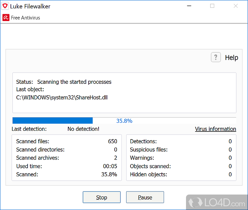Click the ShareHost.dll last object path
The width and height of the screenshot is (248, 210).
(62, 97)
